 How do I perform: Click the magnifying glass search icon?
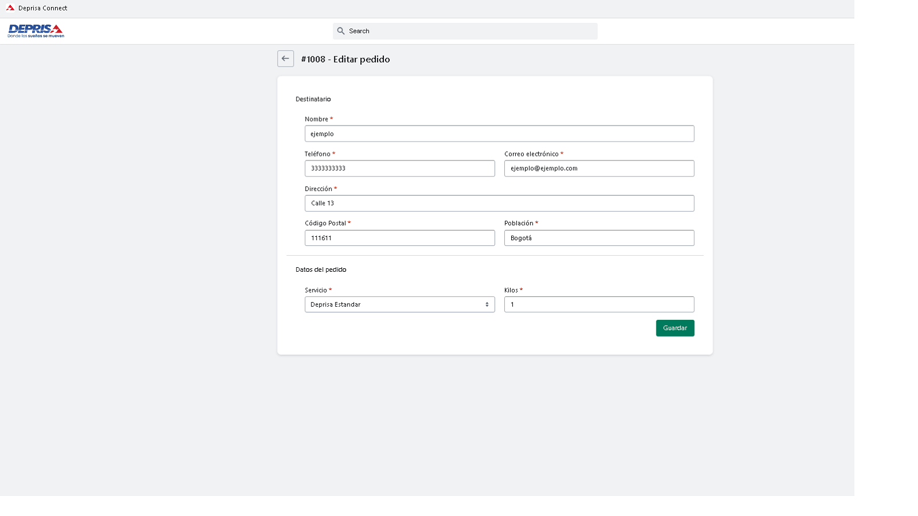point(341,31)
